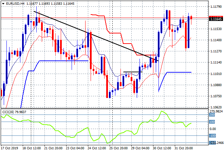Click the chart menu triangle beside EURUSD,H4
This screenshot has height=152, width=224.
pos(3,4)
